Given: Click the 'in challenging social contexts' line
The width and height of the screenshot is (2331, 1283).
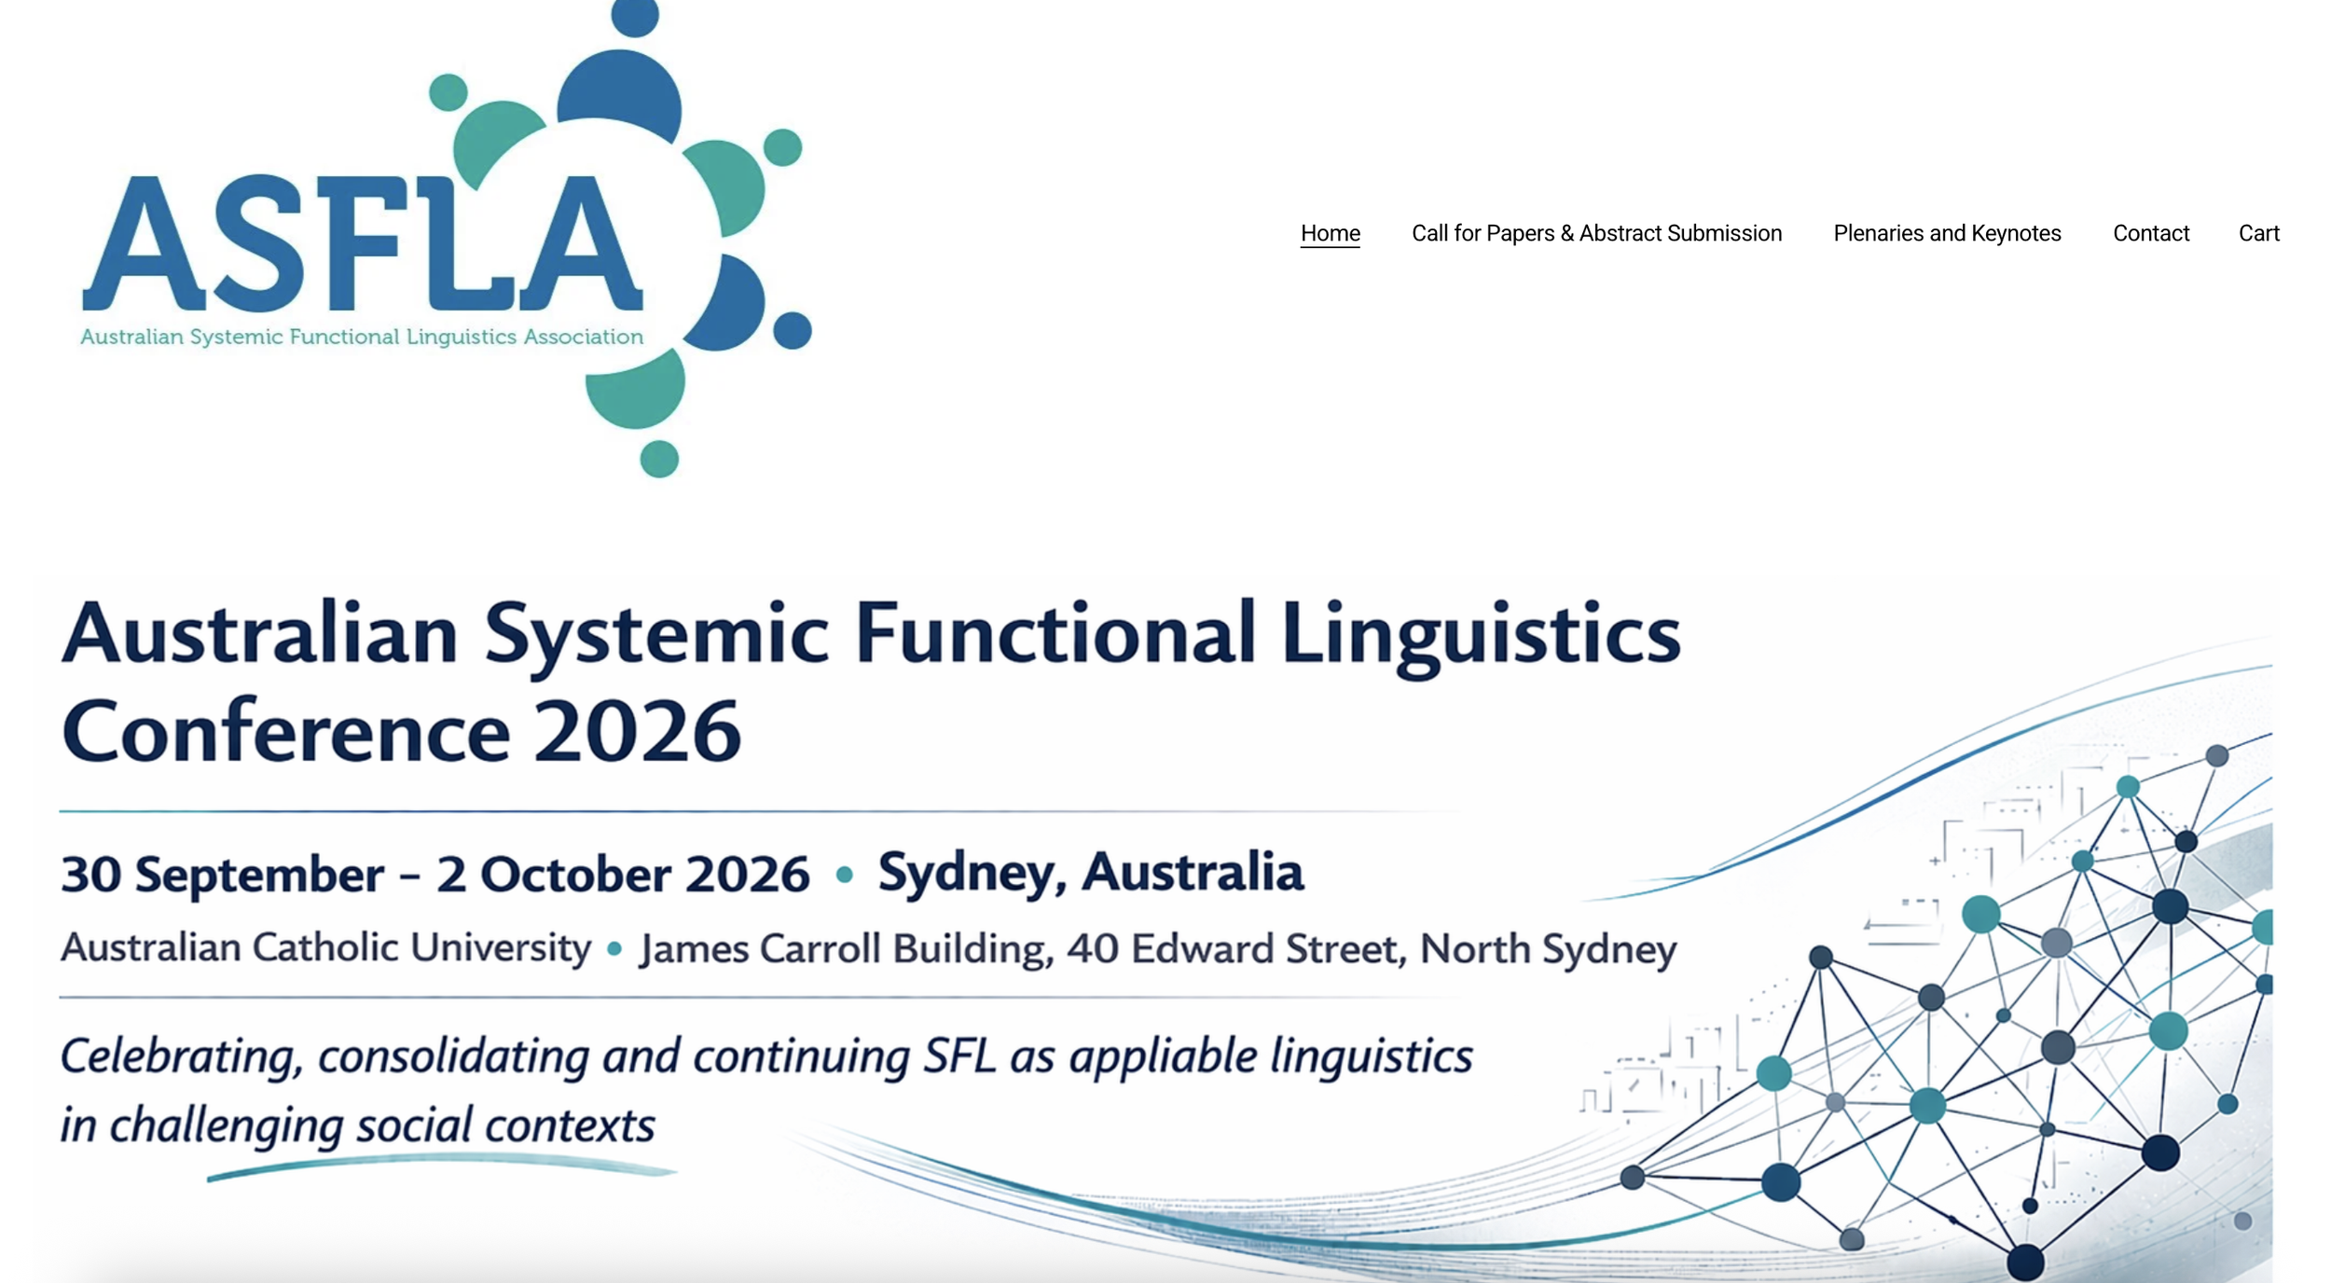Looking at the screenshot, I should tap(358, 1125).
